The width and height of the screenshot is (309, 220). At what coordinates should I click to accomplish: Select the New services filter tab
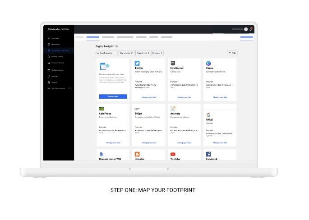point(126,53)
